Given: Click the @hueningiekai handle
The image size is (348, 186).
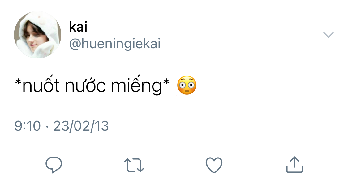Looking at the screenshot, I should [x=115, y=44].
